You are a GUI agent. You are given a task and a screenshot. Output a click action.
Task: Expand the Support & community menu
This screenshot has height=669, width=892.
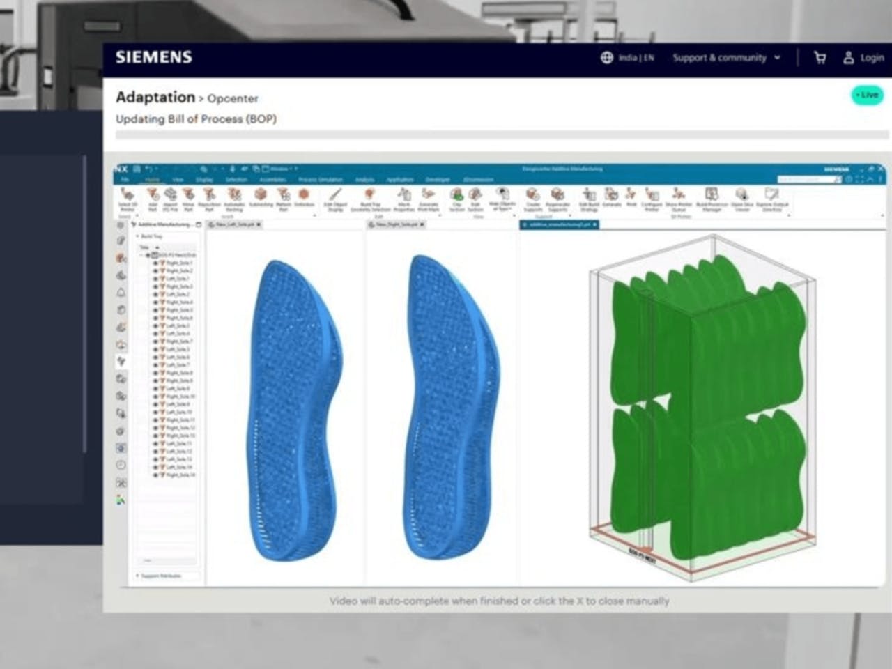(x=727, y=58)
